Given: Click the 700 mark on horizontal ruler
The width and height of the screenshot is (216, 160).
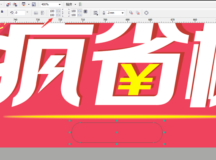Looking at the screenshot, I should pyautogui.click(x=105, y=19).
